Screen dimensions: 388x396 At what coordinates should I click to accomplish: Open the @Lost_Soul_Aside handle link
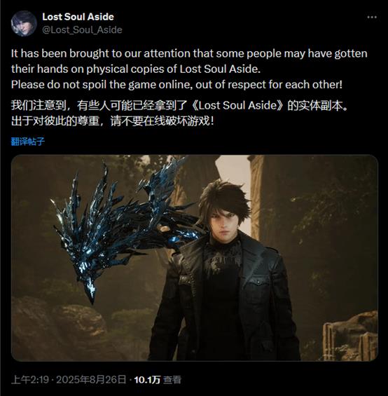click(82, 30)
